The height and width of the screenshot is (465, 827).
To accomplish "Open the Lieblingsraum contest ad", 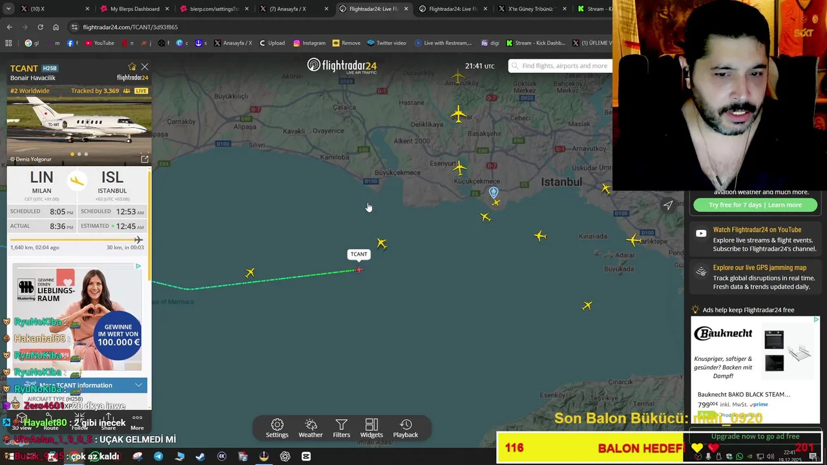I will pos(77,316).
